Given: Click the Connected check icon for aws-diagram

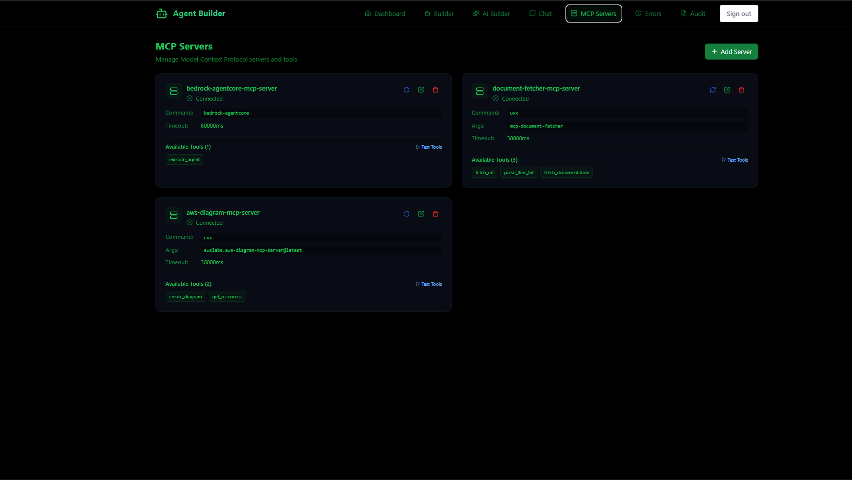Looking at the screenshot, I should 190,223.
